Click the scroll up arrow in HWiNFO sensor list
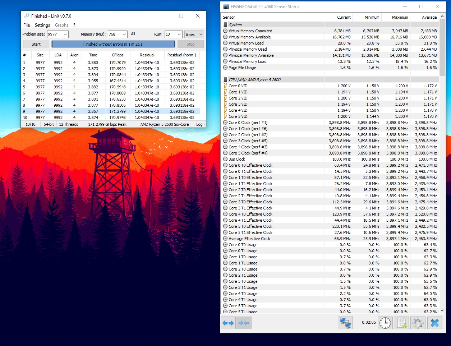 443,16
